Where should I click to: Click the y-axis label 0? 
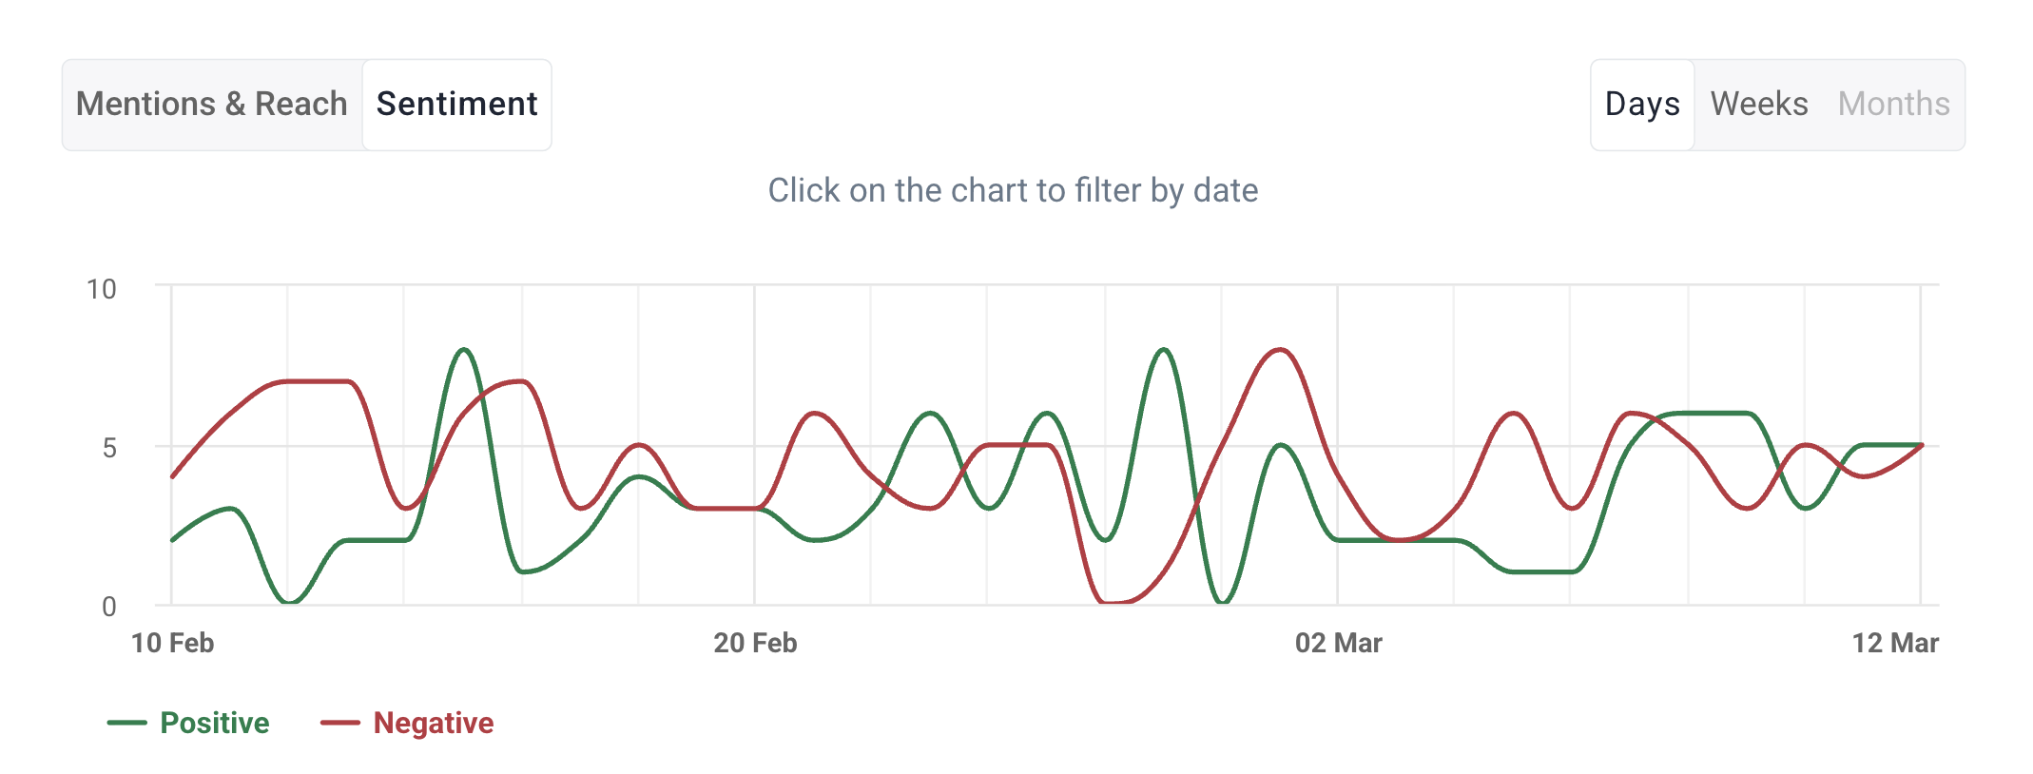(109, 606)
